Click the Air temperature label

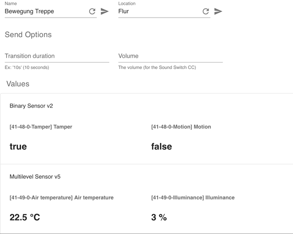click(62, 198)
